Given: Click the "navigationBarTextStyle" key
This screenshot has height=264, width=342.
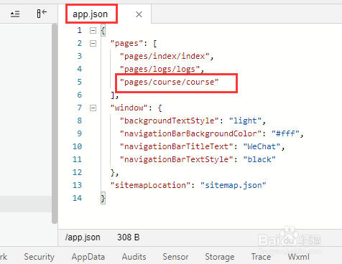Looking at the screenshot, I should [x=177, y=159].
